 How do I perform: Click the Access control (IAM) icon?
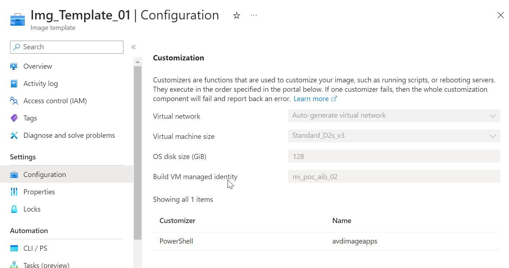point(14,101)
